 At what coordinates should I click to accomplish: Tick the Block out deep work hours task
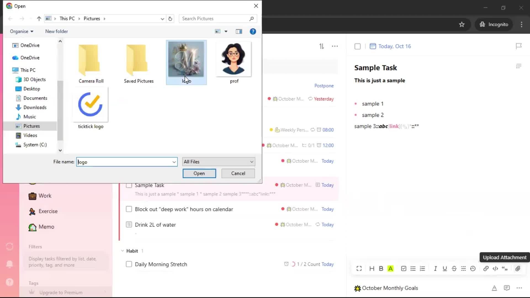pos(129,209)
